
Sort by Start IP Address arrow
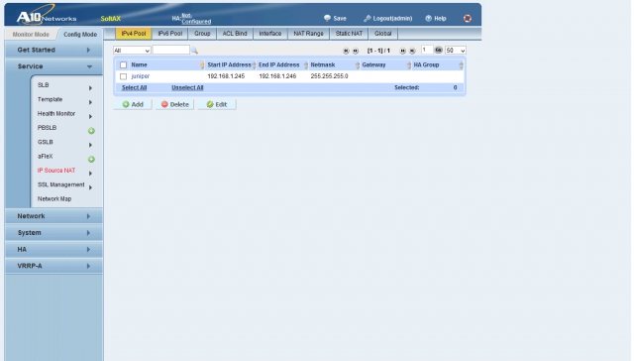pyautogui.click(x=254, y=65)
